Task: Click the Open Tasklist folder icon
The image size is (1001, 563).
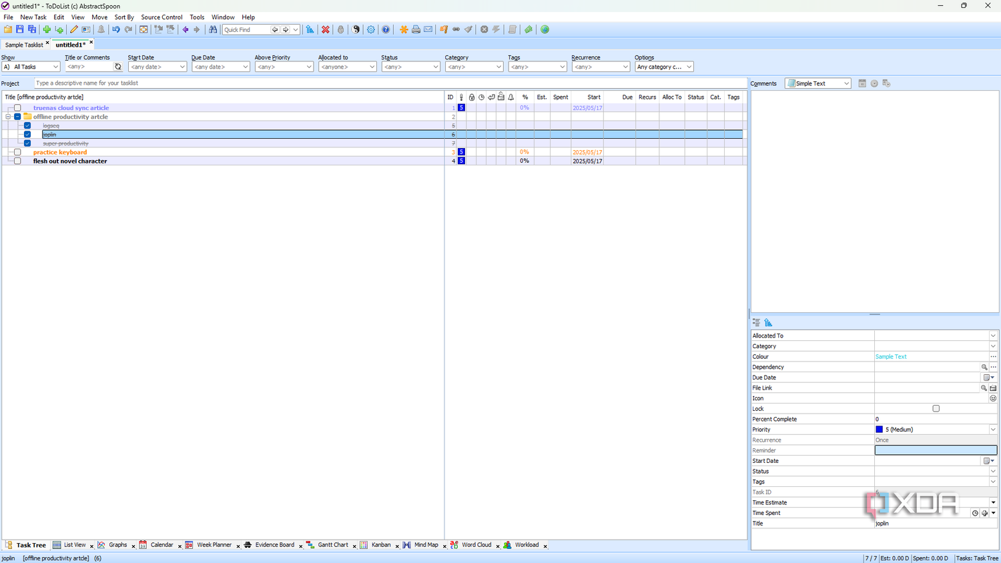Action: click(x=8, y=29)
